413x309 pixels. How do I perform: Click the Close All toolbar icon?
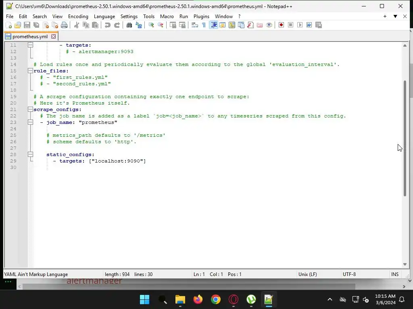click(55, 25)
